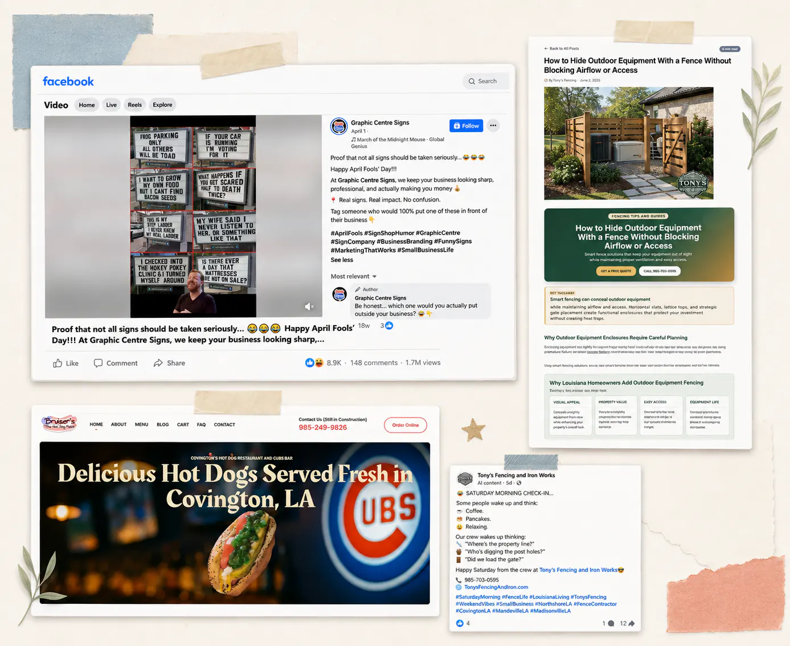Click the share count icon showing 12
Screen dimensions: 790x646
[632, 624]
